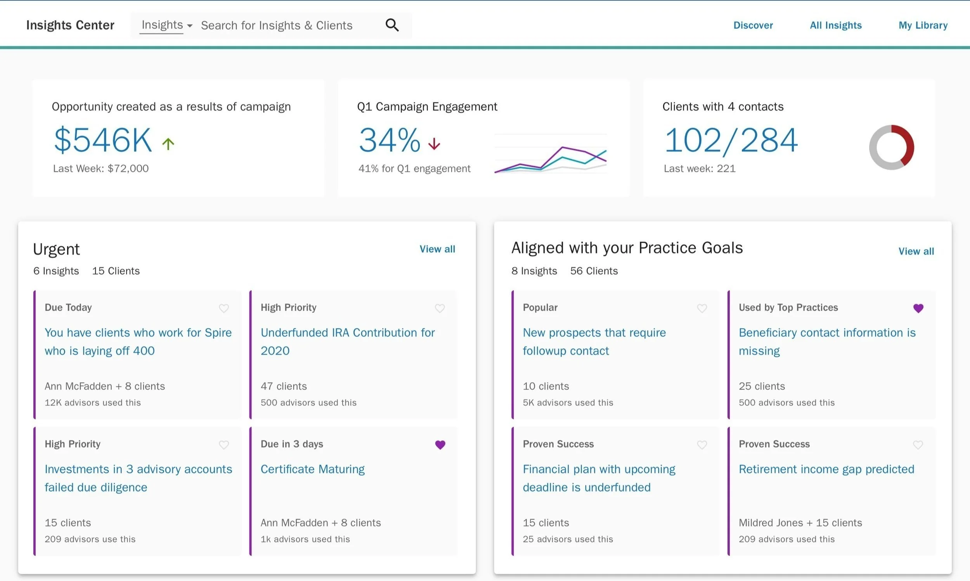Image resolution: width=970 pixels, height=581 pixels.
Task: Unfavorite Beneficiary contact information insight
Action: click(x=918, y=308)
